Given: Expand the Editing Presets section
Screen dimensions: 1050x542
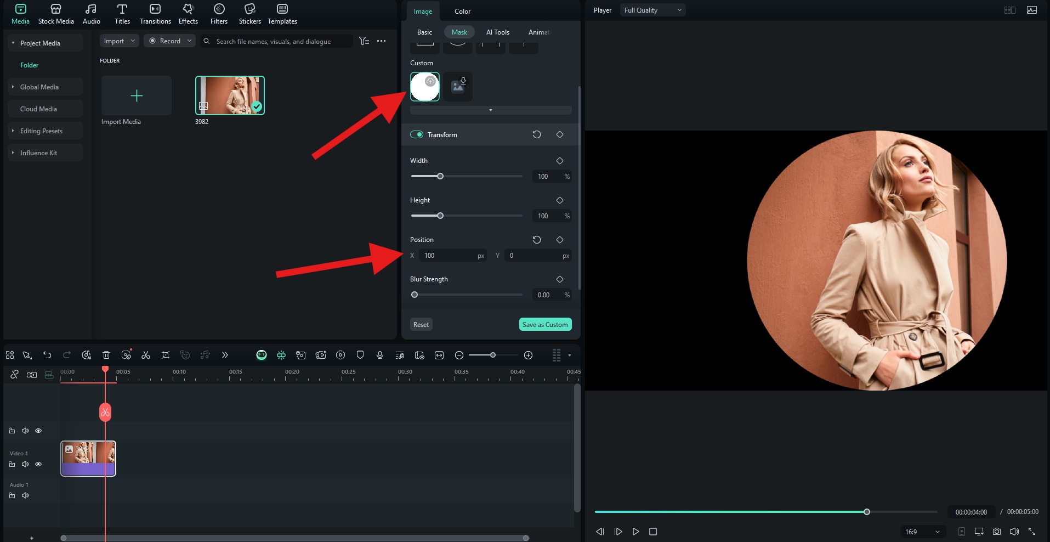Looking at the screenshot, I should click(x=13, y=131).
